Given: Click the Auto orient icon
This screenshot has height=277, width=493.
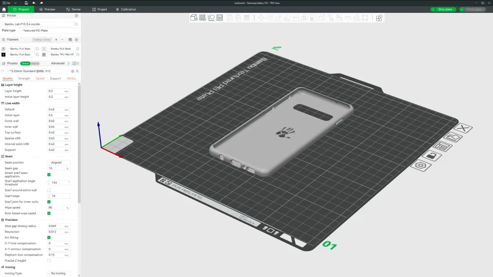Looking at the screenshot, I should pyautogui.click(x=211, y=18).
